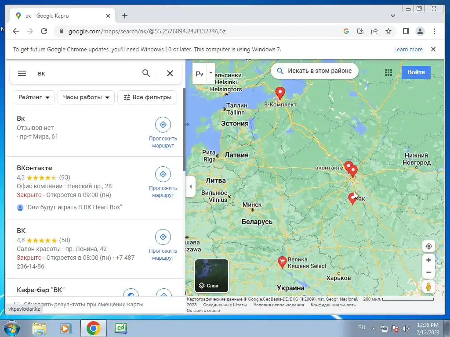Viewport: 450px width, 337px height.
Task: Click Условия использования link
Action: (x=279, y=305)
